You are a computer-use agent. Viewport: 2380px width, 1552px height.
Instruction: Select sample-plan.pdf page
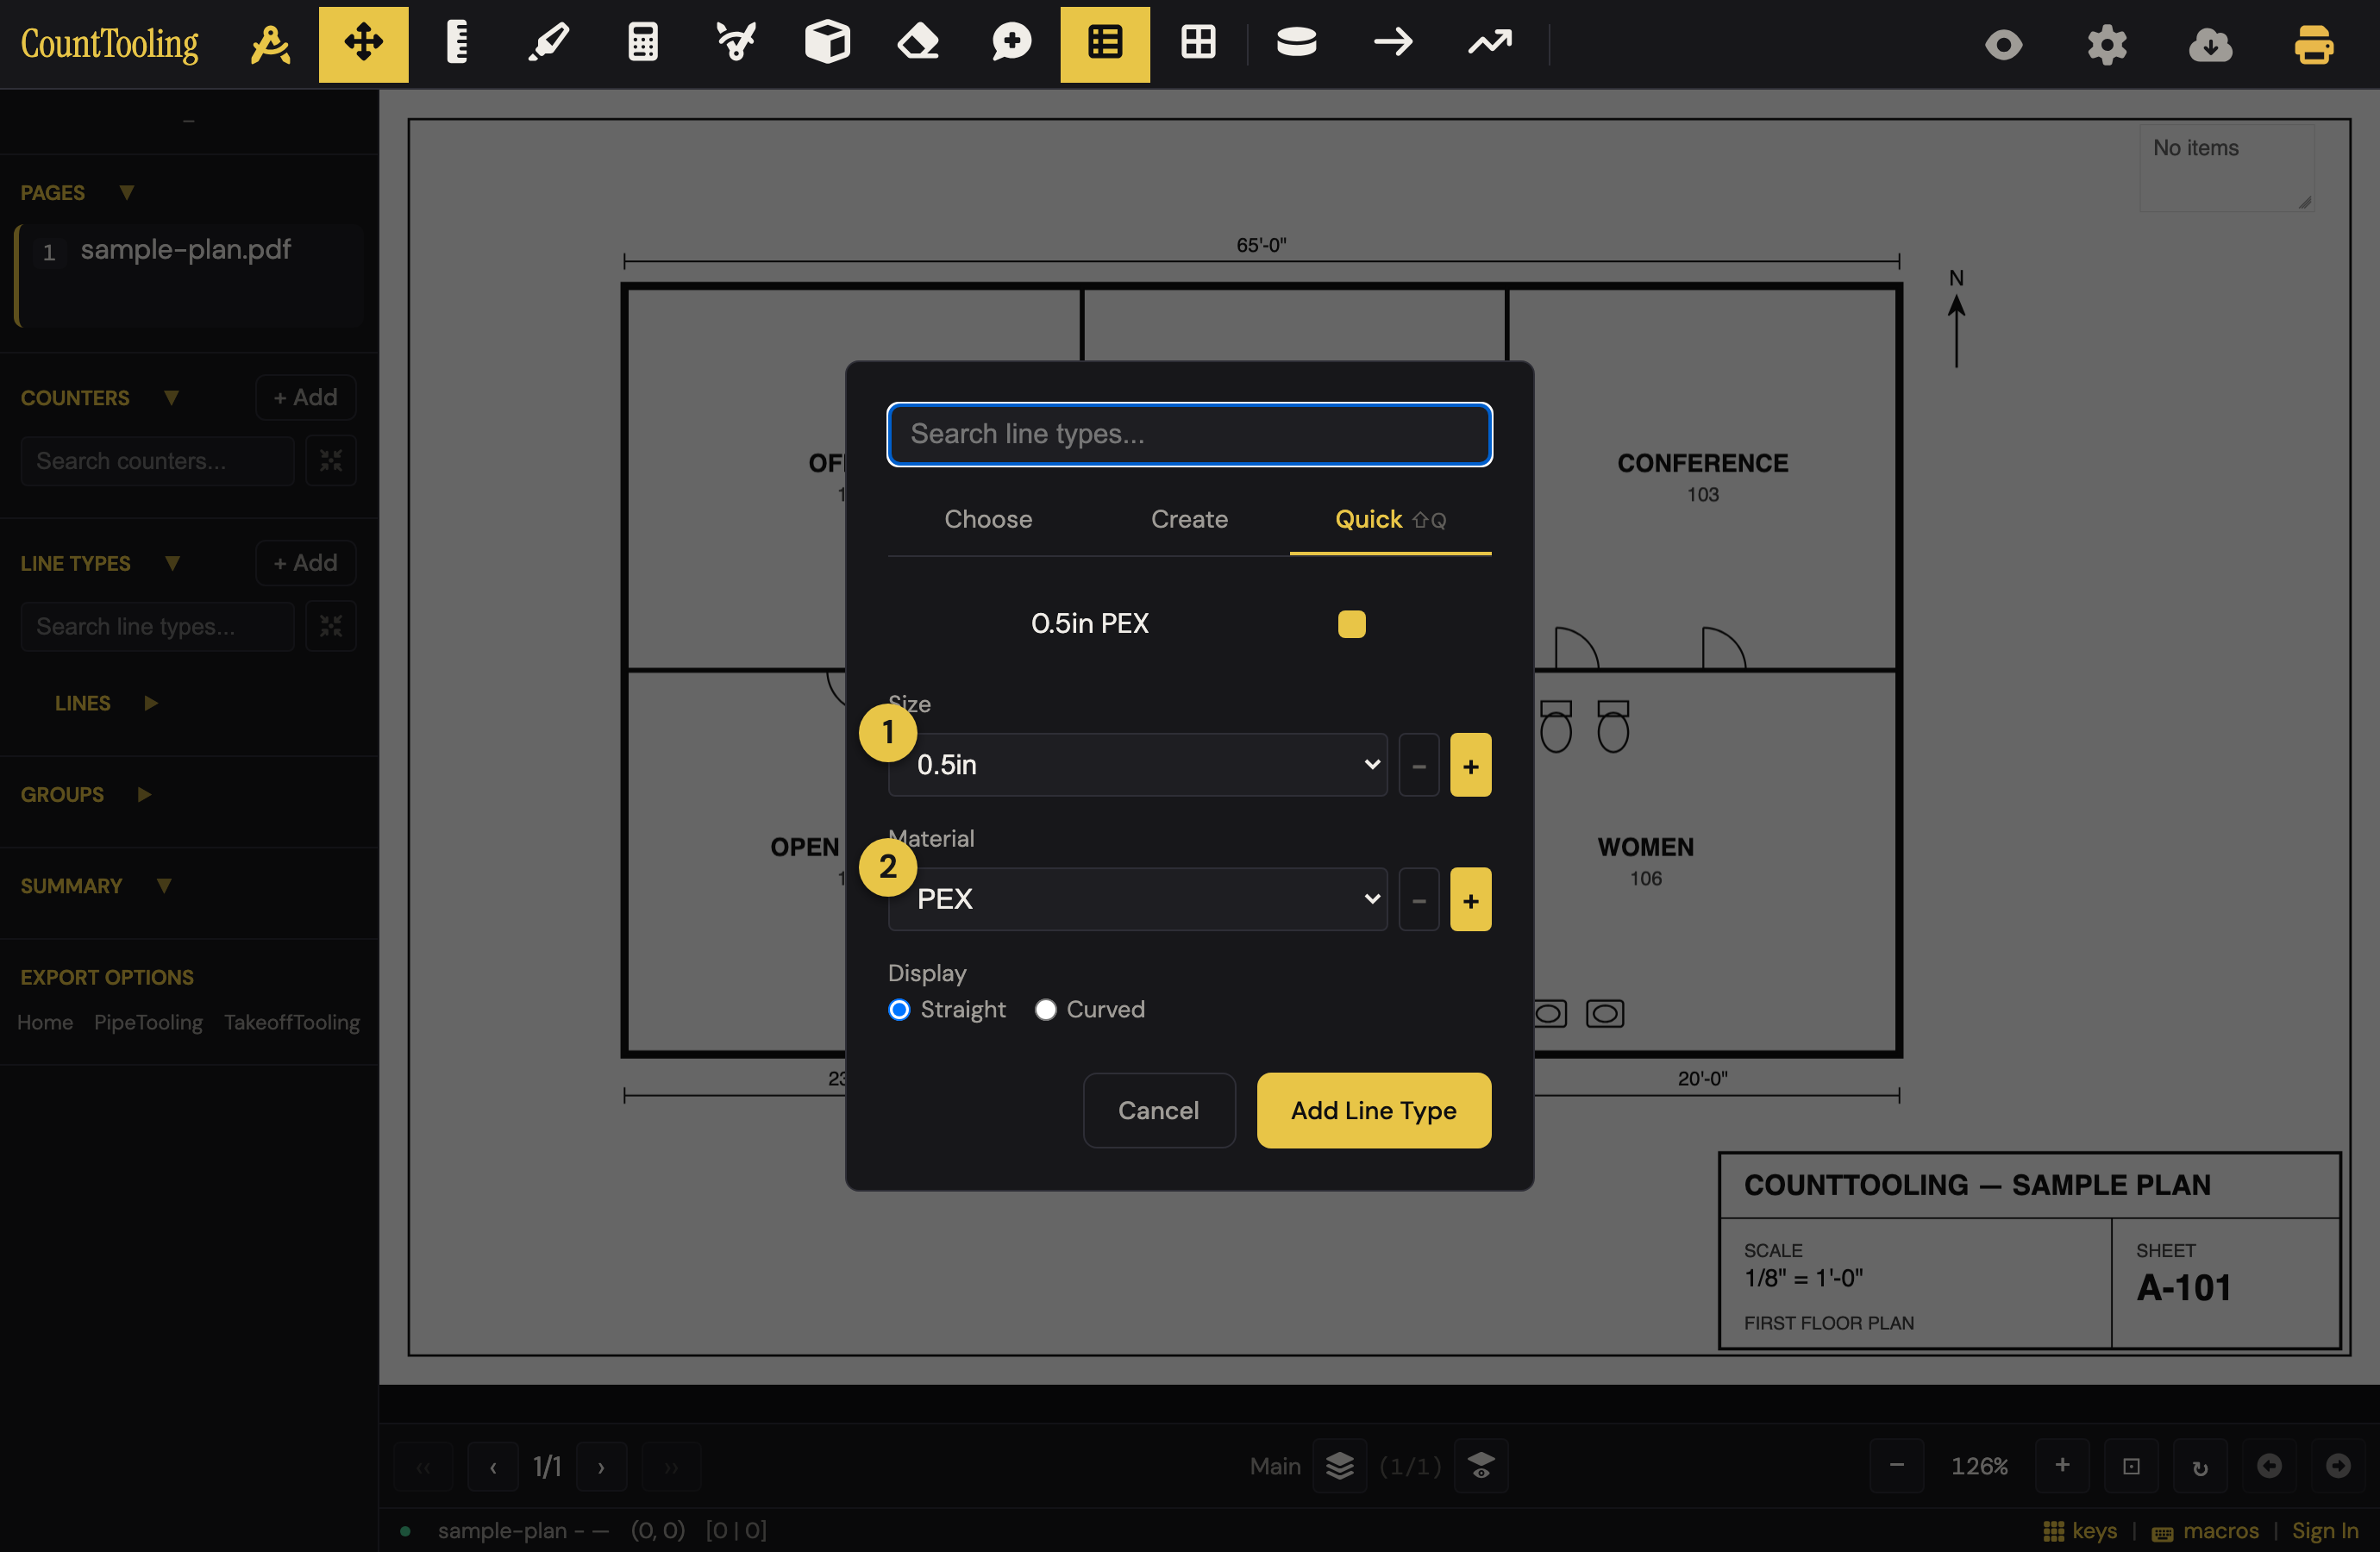190,275
